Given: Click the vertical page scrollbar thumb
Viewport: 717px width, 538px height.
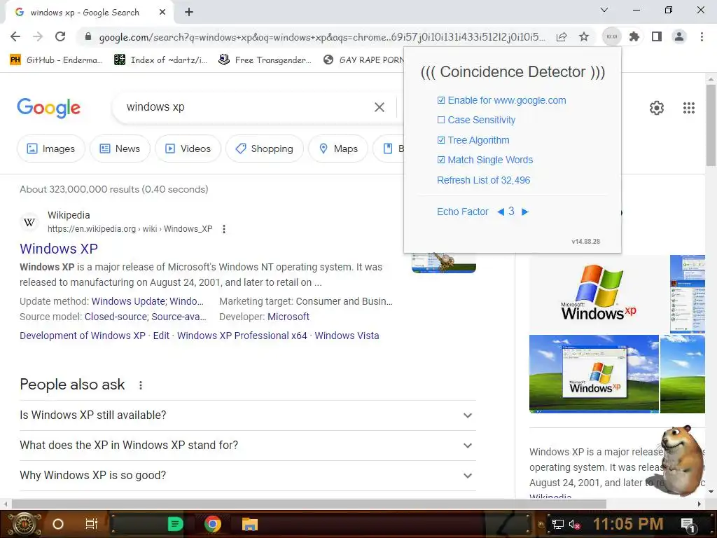Looking at the screenshot, I should tap(711, 125).
